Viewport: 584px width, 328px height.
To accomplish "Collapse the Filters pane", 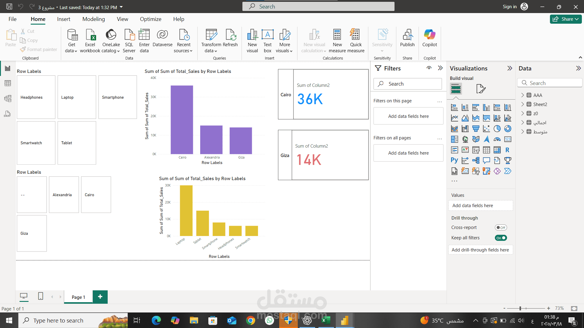I will 440,68.
